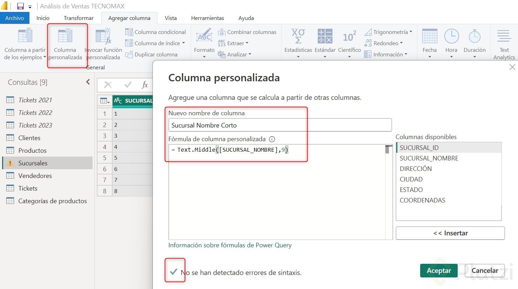Image resolution: width=518 pixels, height=289 pixels.
Task: Click the Fecha calendar tool
Action: 430,43
